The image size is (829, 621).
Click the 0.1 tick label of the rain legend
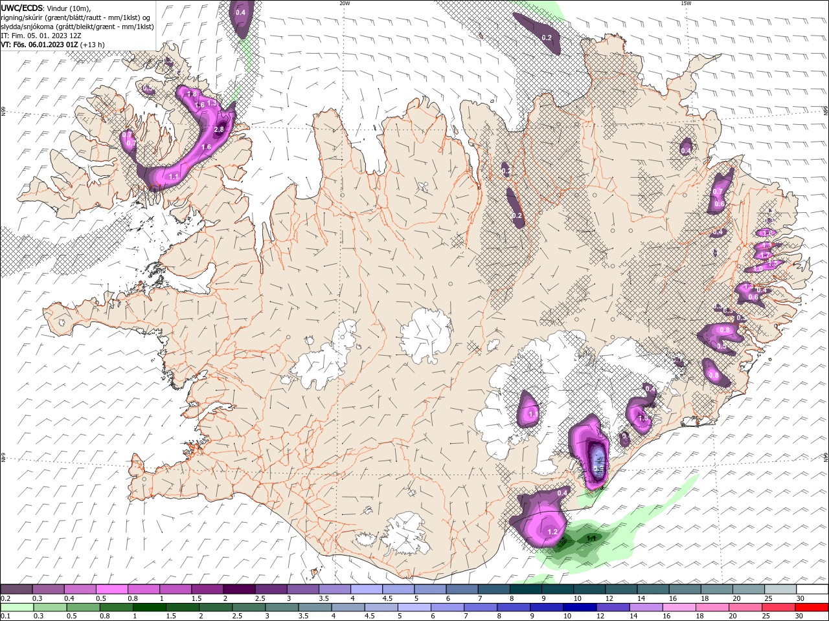click(x=5, y=616)
